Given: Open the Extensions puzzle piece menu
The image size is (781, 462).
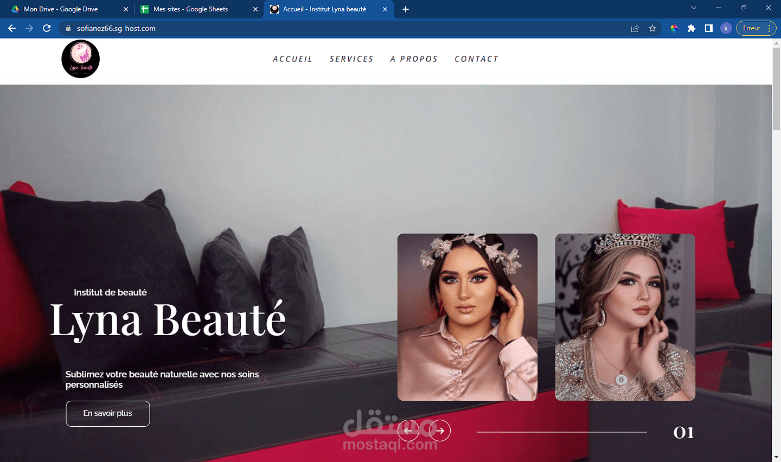Looking at the screenshot, I should pos(692,28).
